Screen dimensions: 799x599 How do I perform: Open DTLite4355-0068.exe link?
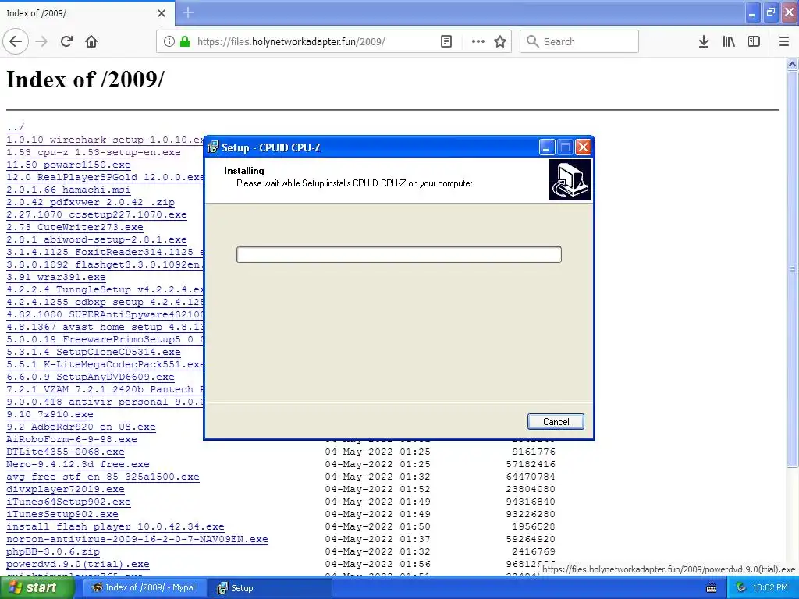click(66, 452)
